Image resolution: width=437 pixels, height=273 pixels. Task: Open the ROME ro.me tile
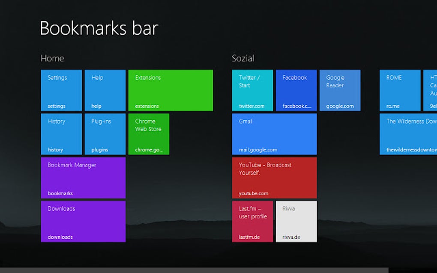point(400,90)
